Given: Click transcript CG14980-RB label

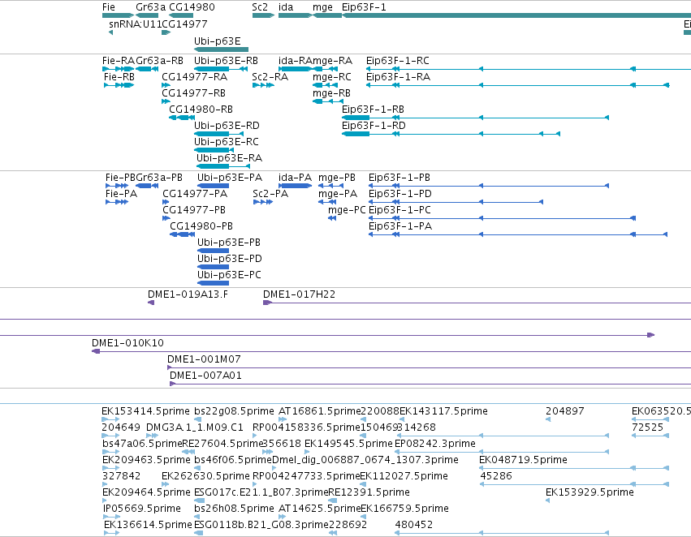Looking at the screenshot, I should tap(201, 110).
